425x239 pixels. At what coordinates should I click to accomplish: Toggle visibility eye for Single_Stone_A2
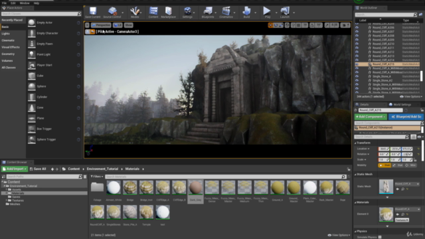357,80
